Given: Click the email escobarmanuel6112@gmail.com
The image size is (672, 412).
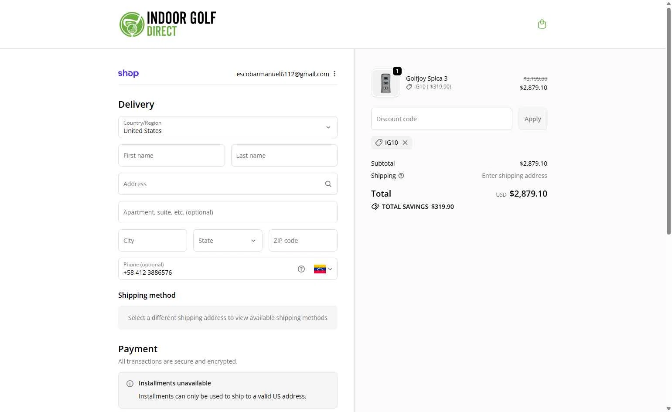Looking at the screenshot, I should [x=283, y=74].
